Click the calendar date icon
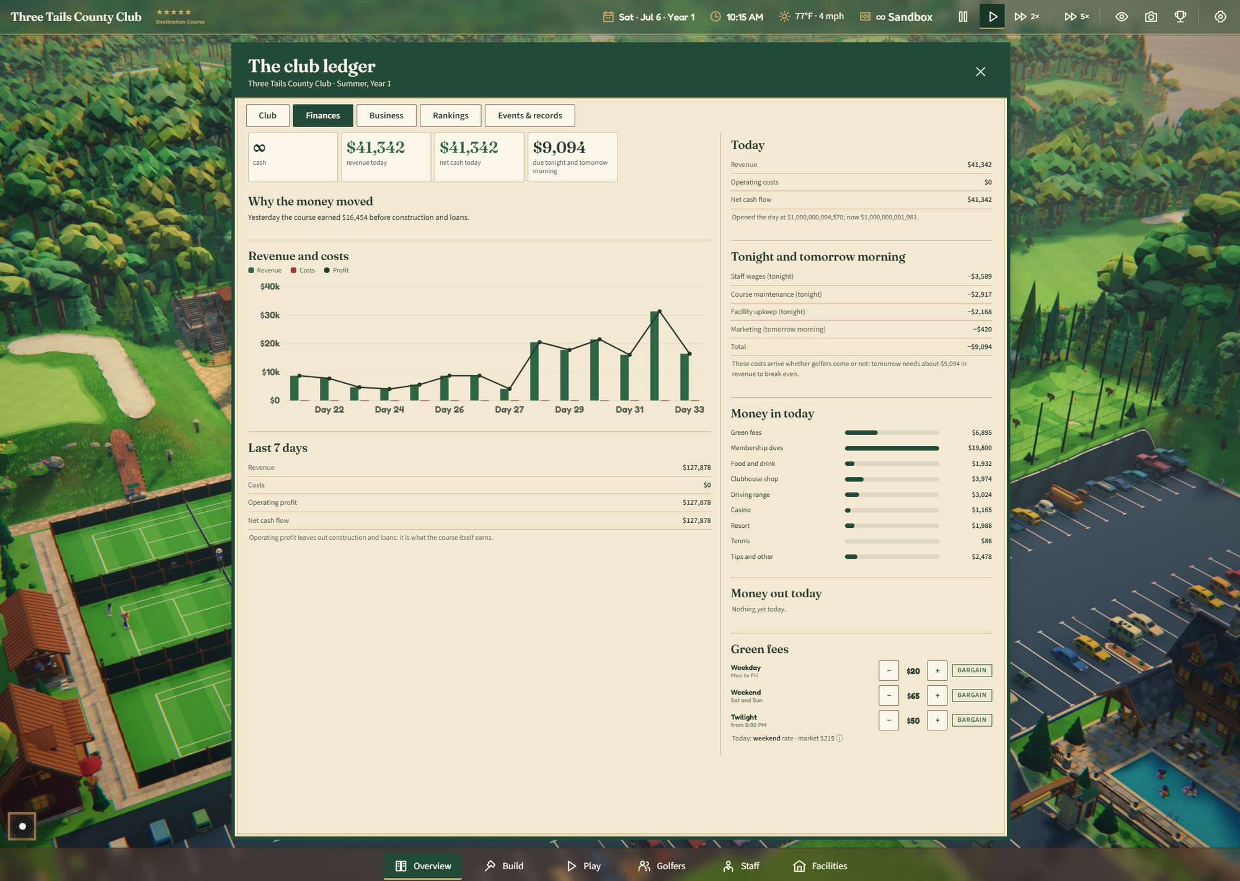This screenshot has width=1240, height=881. (x=608, y=17)
